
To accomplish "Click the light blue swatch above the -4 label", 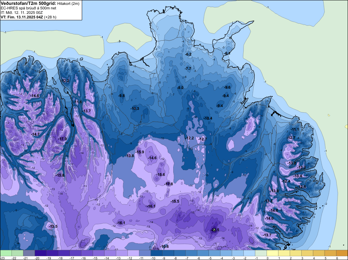I will point(226,253).
